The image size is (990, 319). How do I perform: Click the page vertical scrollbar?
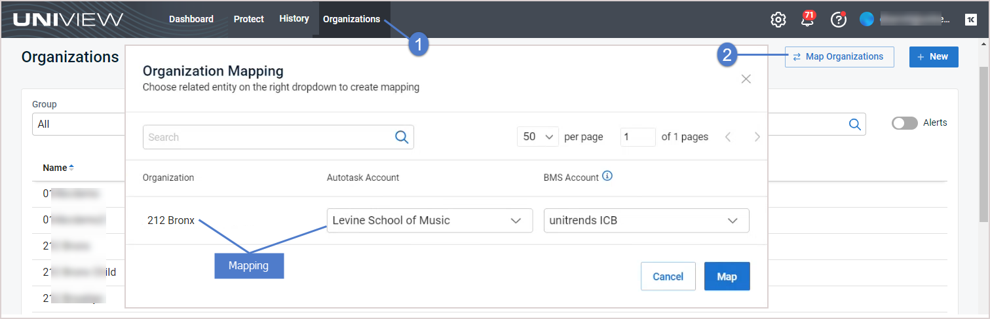tap(984, 144)
